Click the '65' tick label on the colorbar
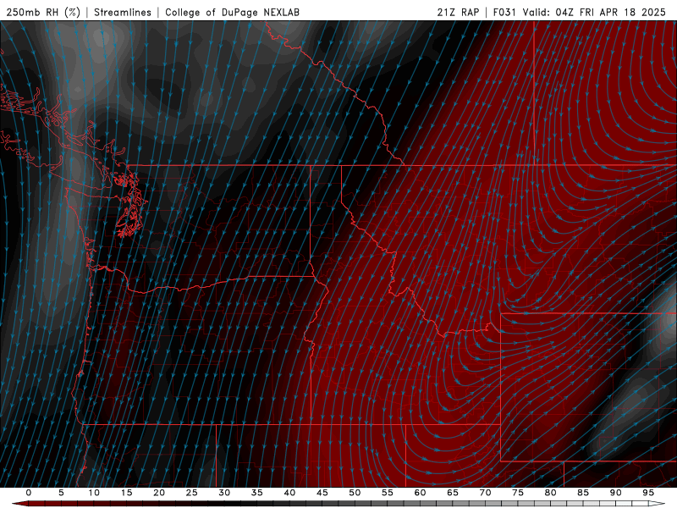 click(453, 493)
